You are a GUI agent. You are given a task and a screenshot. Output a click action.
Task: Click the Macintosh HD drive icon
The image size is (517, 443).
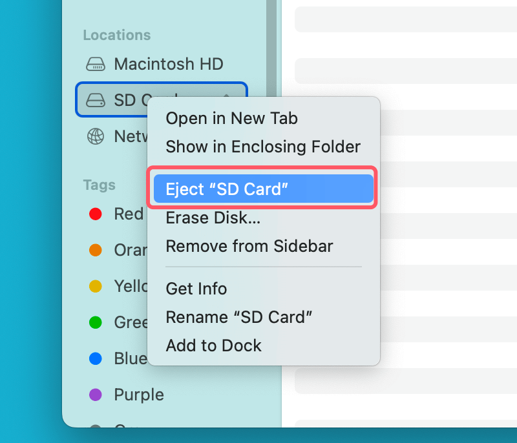coord(96,64)
